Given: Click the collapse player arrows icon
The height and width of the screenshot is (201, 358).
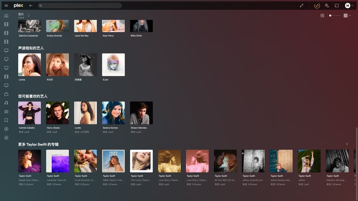Looking at the screenshot, I should 301,5.
